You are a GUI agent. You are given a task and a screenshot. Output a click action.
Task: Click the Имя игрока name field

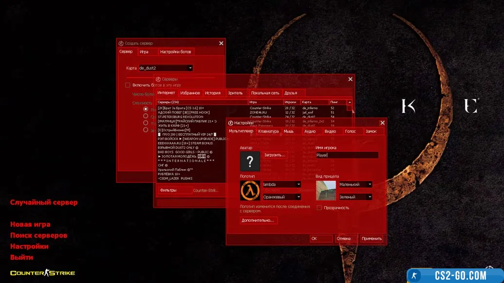[347, 155]
